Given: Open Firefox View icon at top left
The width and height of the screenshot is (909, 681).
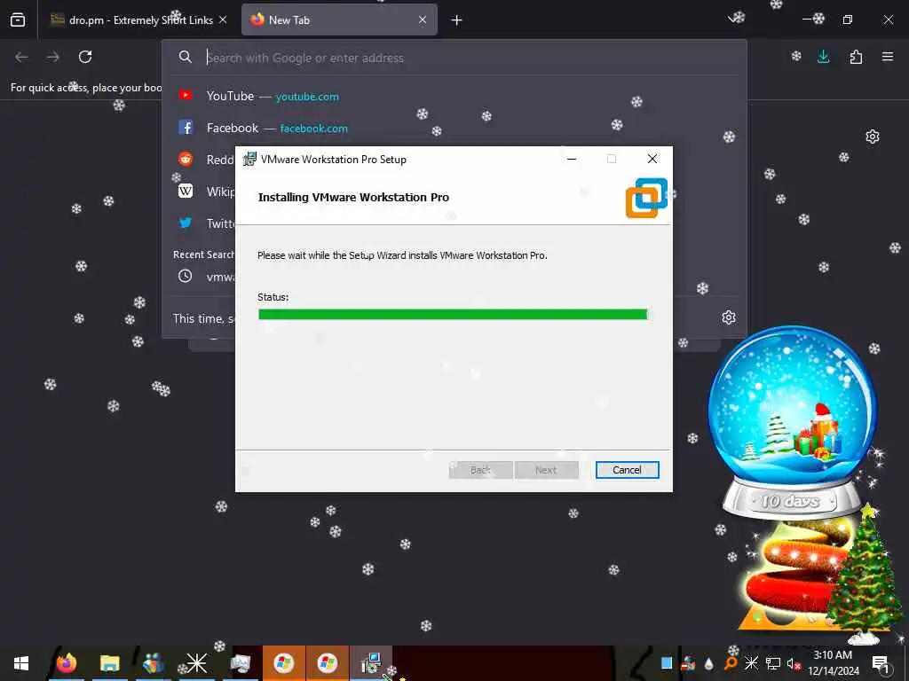Looking at the screenshot, I should [x=18, y=20].
